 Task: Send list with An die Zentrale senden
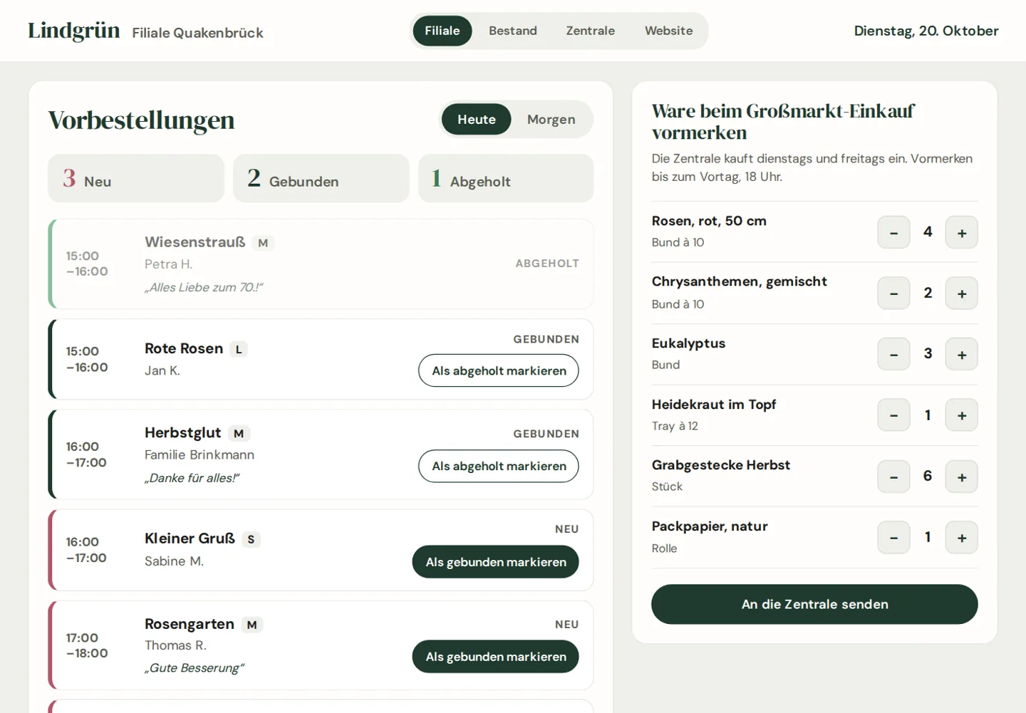point(814,604)
